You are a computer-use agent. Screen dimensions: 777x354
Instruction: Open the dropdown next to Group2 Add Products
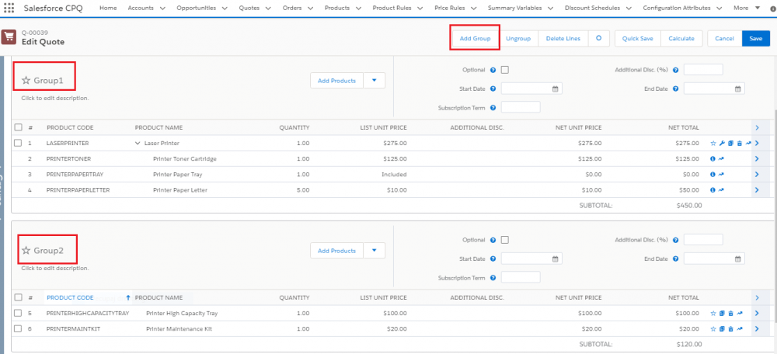point(375,251)
